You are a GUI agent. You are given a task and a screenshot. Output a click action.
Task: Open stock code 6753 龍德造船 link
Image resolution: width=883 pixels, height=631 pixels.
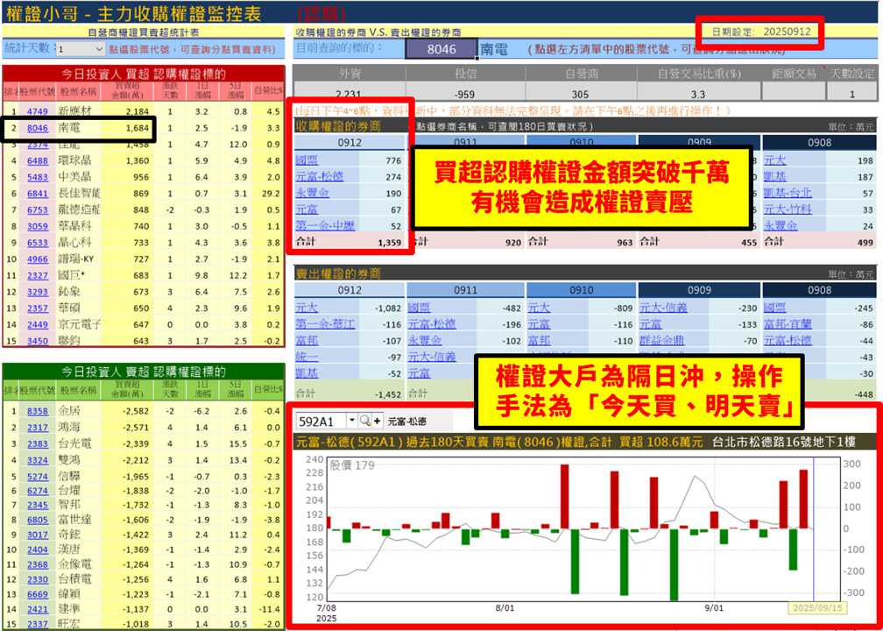coord(37,210)
